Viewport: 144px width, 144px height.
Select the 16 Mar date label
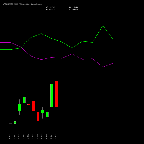pyautogui.click(x=28, y=137)
